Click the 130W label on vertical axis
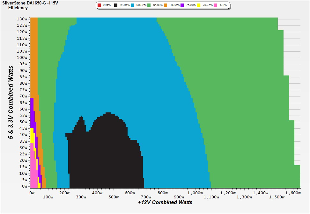Image resolution: width=310 pixels, height=214 pixels. coord(22,19)
